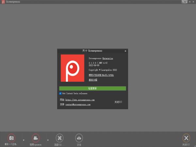196x147 pixels.
Task: Maximize the Screenpresso main window
Action: pyautogui.click(x=190, y=2)
